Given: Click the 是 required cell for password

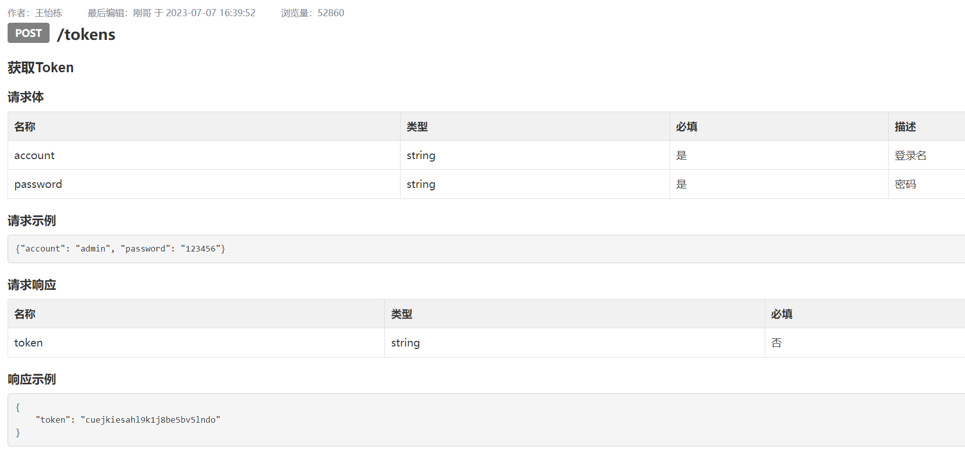Looking at the screenshot, I should (779, 184).
